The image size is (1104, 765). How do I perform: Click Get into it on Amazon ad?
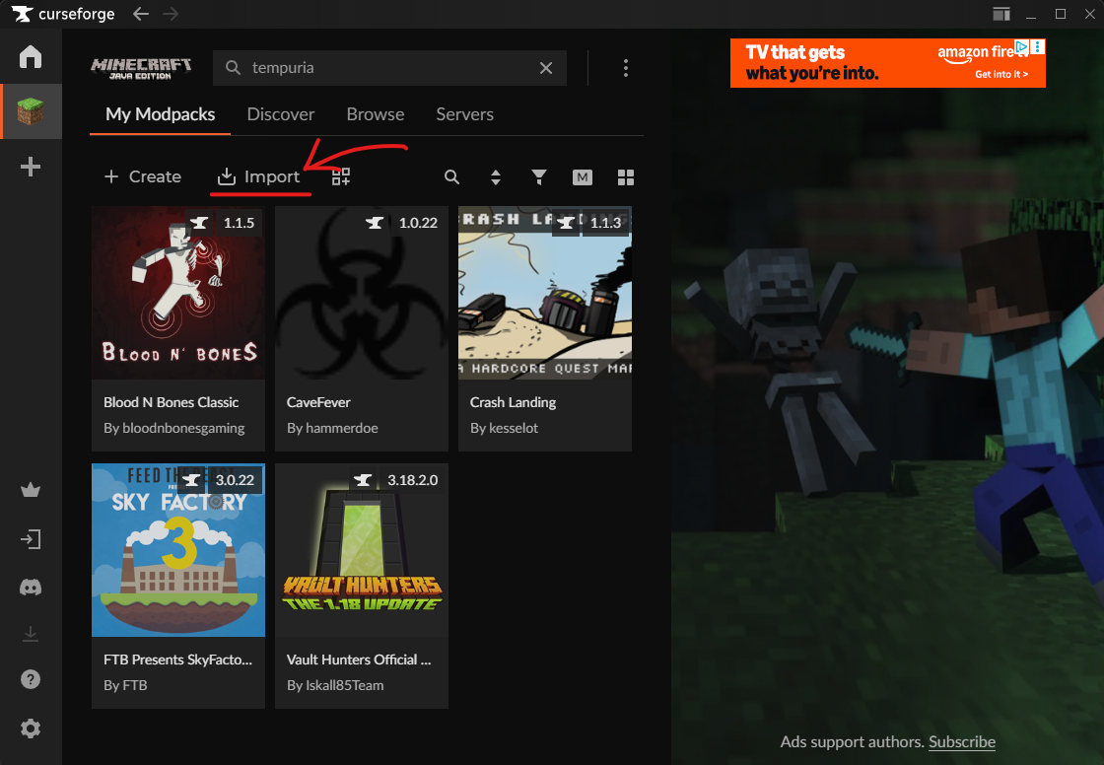tap(1001, 74)
